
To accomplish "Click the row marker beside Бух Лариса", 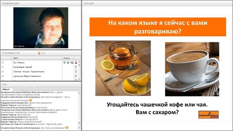I will coord(3,63).
